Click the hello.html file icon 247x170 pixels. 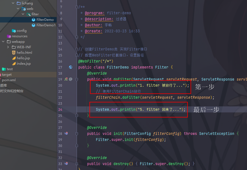coord(14,53)
